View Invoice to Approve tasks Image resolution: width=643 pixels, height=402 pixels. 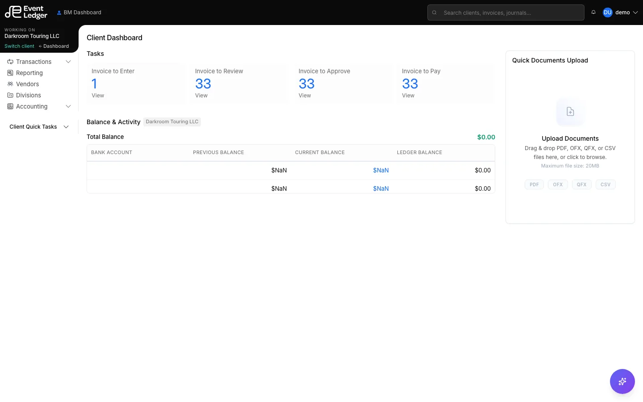pyautogui.click(x=305, y=96)
